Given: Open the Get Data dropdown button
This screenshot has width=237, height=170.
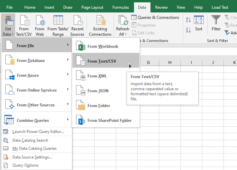Looking at the screenshot, I should coord(8,25).
